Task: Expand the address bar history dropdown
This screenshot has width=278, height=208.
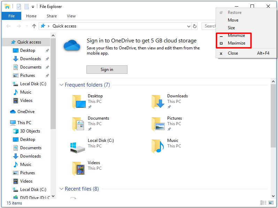Action: [189, 26]
